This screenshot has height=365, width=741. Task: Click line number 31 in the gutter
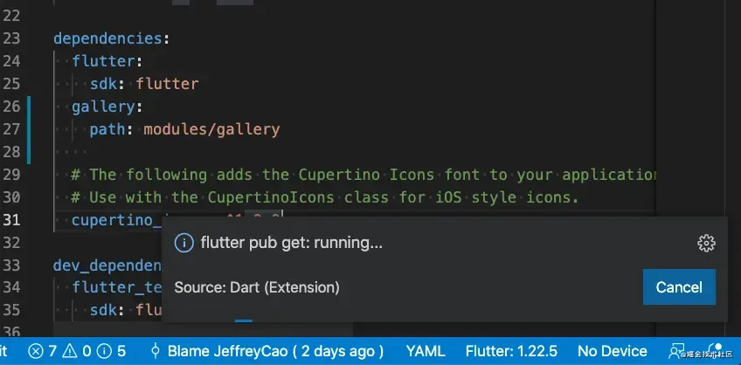pos(11,220)
